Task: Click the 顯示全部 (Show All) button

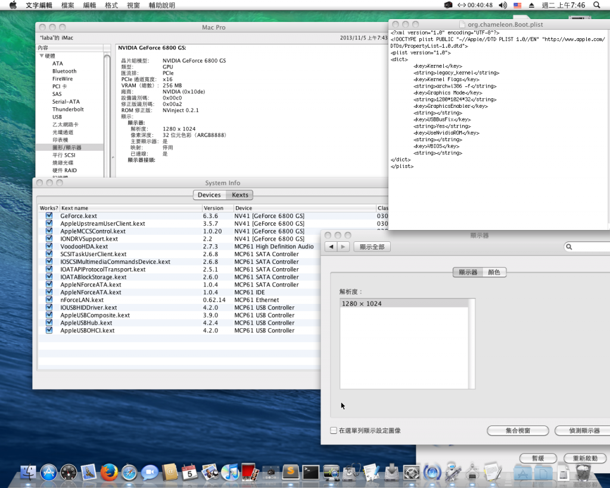Action: pos(372,247)
